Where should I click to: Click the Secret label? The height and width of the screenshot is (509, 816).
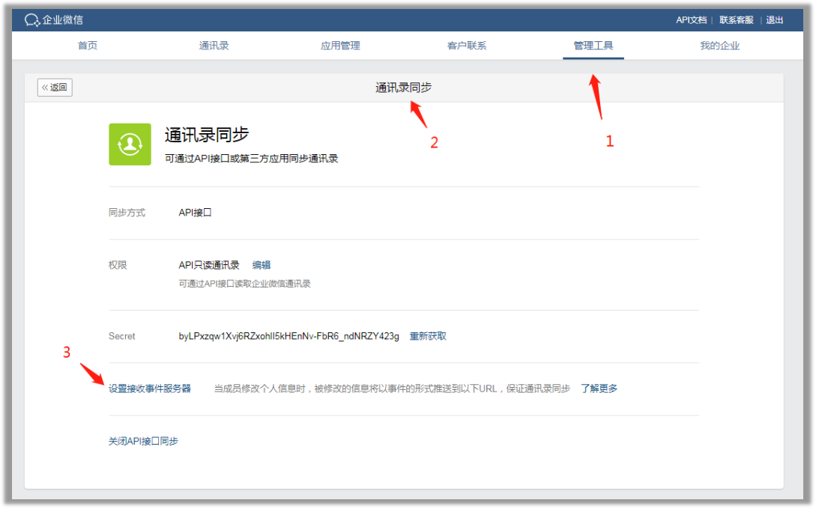coord(122,336)
